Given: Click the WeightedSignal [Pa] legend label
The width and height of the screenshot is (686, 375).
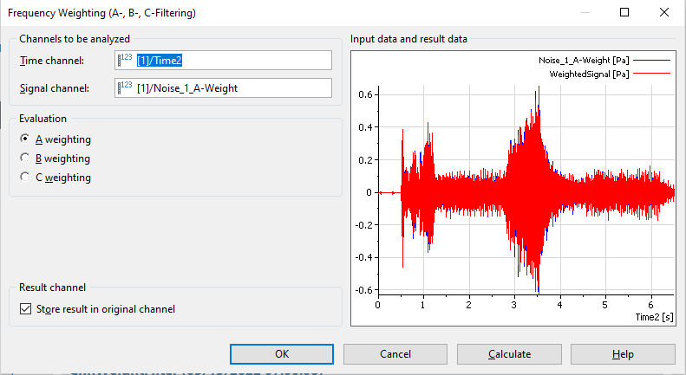Looking at the screenshot, I should coord(589,74).
